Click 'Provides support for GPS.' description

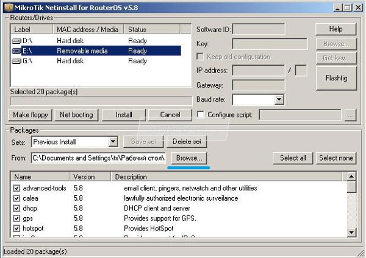click(160, 218)
